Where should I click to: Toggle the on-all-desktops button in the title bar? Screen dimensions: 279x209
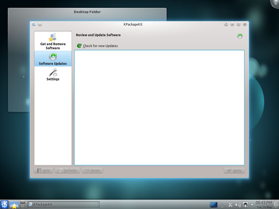click(40, 24)
